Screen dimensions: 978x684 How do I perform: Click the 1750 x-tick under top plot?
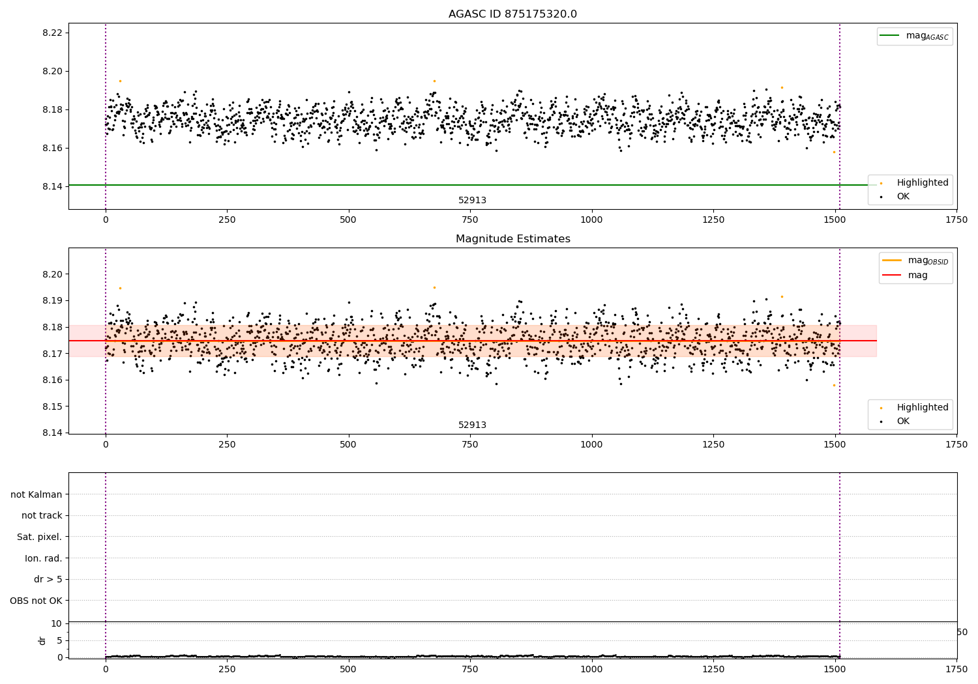tap(956, 220)
